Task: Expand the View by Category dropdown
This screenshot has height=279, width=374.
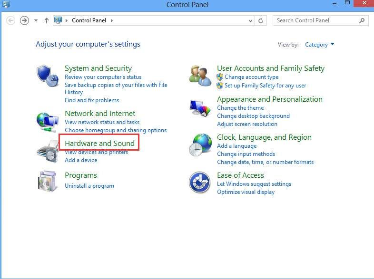Action: click(319, 45)
